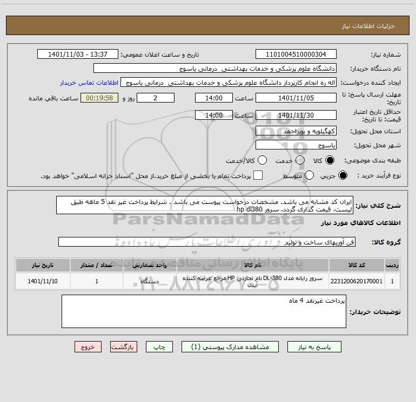416x402 pixels.
Task: Click the تعداد / مقدار column header
Action: pyautogui.click(x=97, y=265)
